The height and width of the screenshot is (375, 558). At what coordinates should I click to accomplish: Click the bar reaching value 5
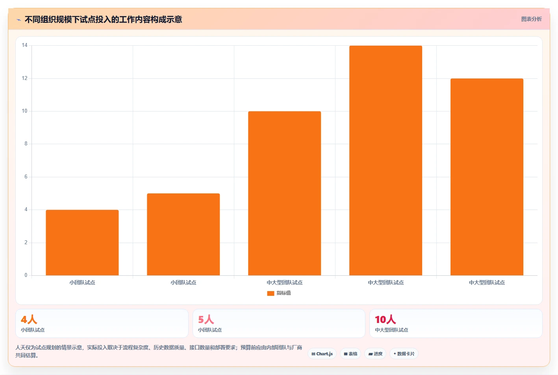tap(184, 234)
